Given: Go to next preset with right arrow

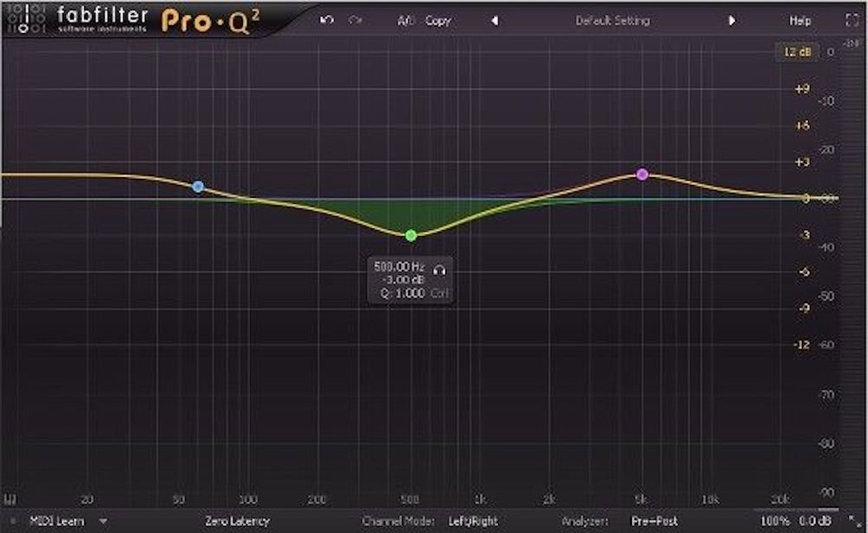Looking at the screenshot, I should tap(732, 20).
